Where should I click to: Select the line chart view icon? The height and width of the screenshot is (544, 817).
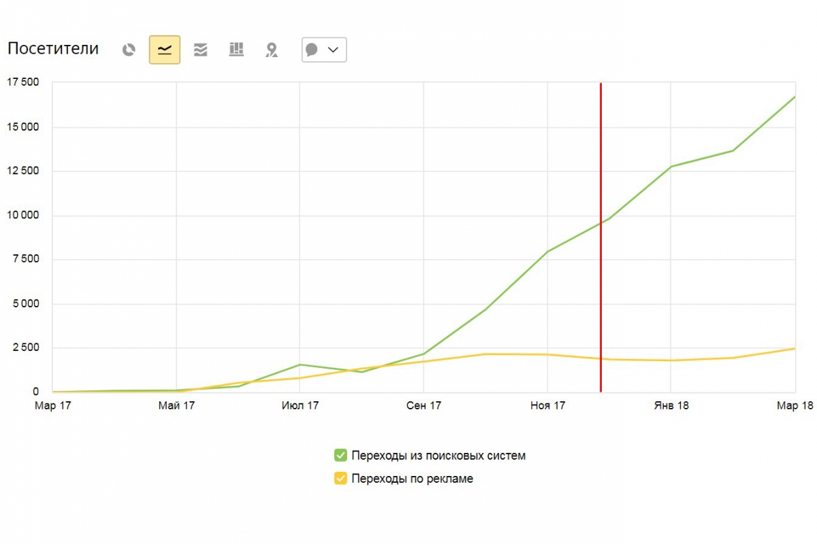(x=165, y=50)
